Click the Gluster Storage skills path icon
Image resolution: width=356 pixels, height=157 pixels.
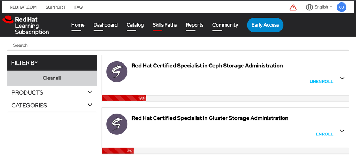(117, 124)
